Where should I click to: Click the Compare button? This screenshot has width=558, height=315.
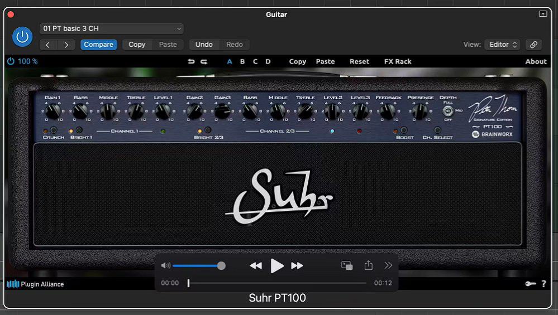pyautogui.click(x=98, y=45)
